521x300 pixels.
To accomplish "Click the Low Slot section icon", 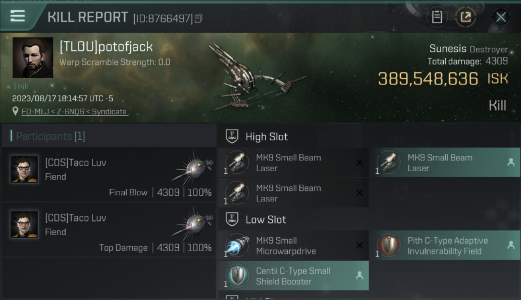I will 232,219.
